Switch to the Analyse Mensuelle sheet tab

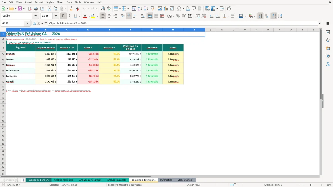tap(64, 180)
